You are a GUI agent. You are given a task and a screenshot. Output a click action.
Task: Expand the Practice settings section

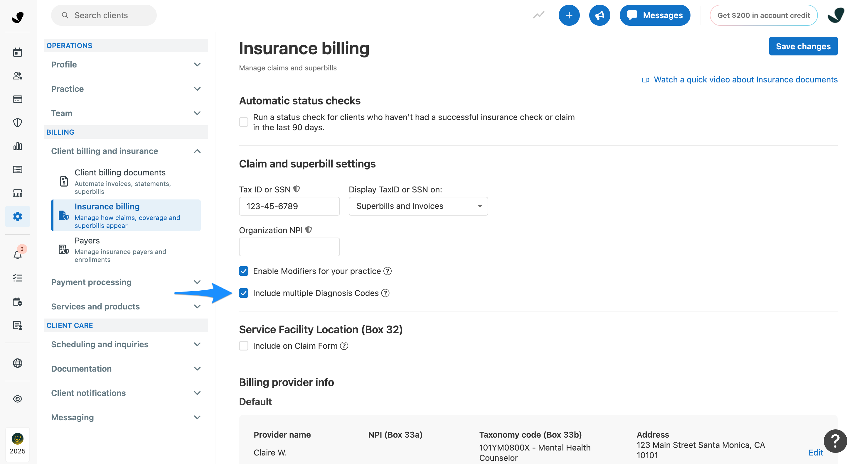126,89
